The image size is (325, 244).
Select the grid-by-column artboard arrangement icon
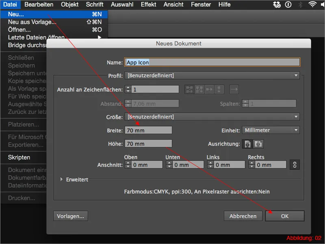coord(199,89)
